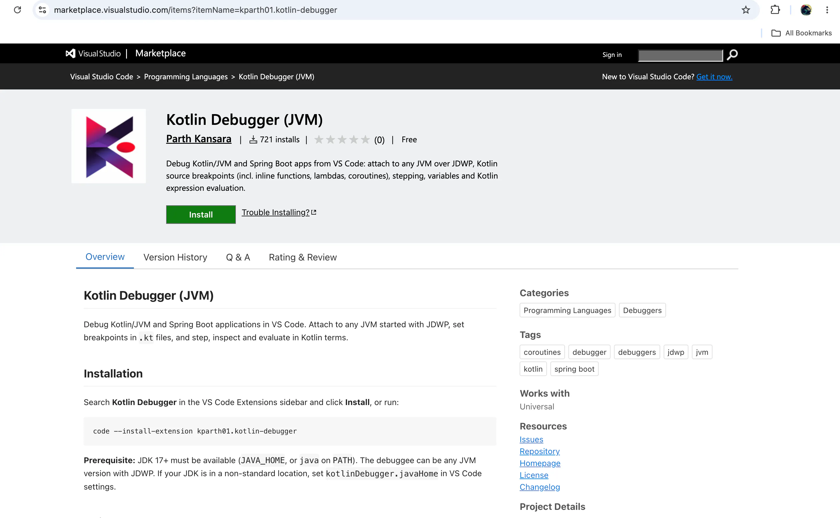Image resolution: width=840 pixels, height=518 pixels.
Task: Click the Kotlin Debugger extension logo
Action: [x=109, y=146]
